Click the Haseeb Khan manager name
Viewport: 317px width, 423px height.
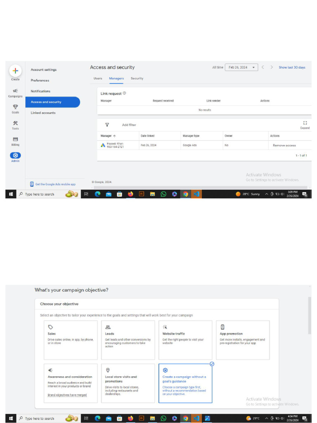pos(115,143)
